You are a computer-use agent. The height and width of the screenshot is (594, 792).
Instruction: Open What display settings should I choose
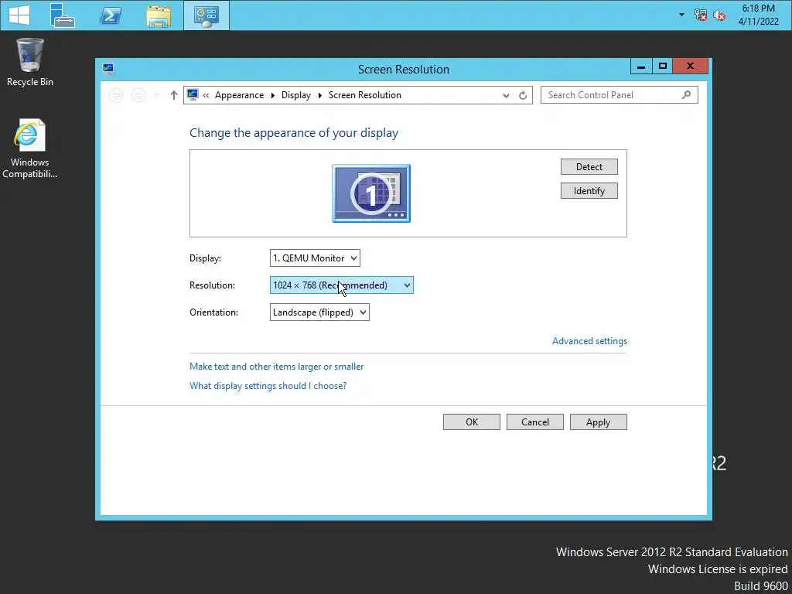point(268,386)
